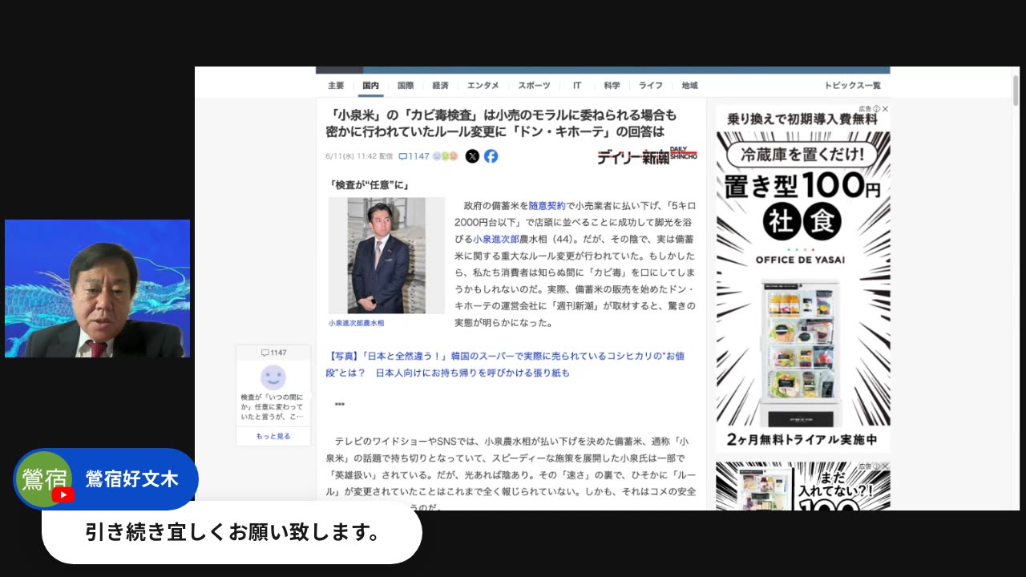Share the article on X

click(x=472, y=156)
